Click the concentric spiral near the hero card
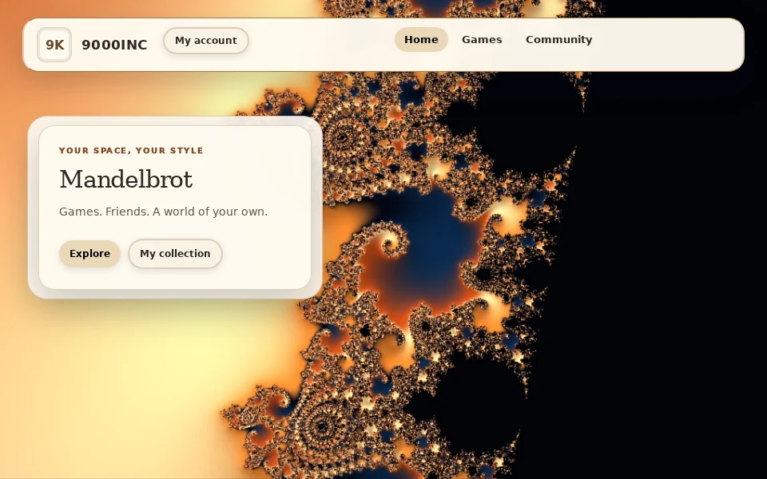 343,137
